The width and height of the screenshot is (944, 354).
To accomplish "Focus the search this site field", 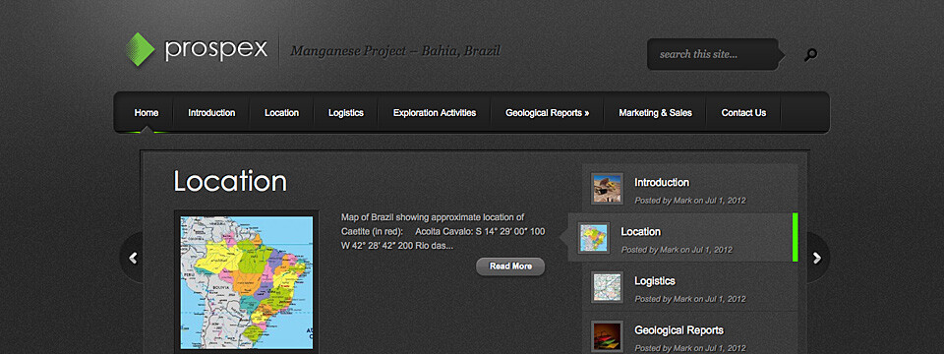I will [x=713, y=54].
